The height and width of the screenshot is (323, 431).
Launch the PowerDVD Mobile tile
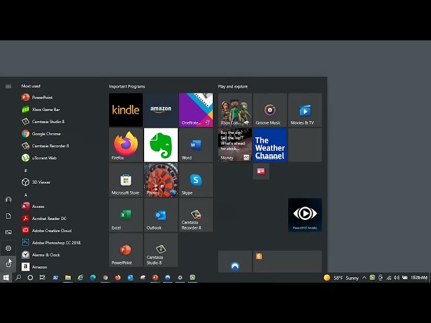pyautogui.click(x=305, y=215)
